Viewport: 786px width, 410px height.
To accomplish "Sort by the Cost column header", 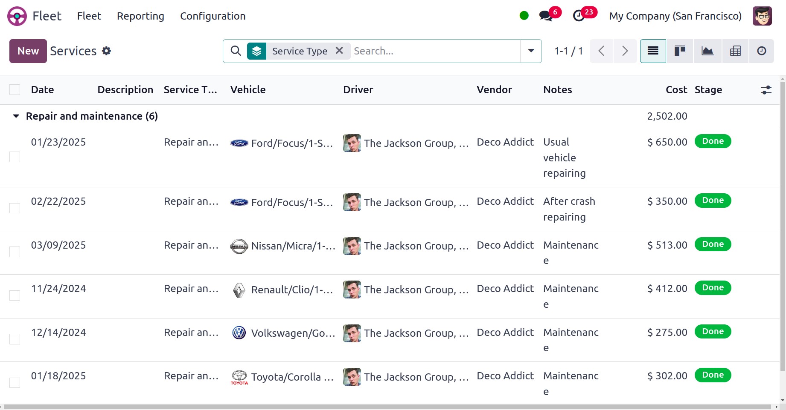I will tap(676, 90).
